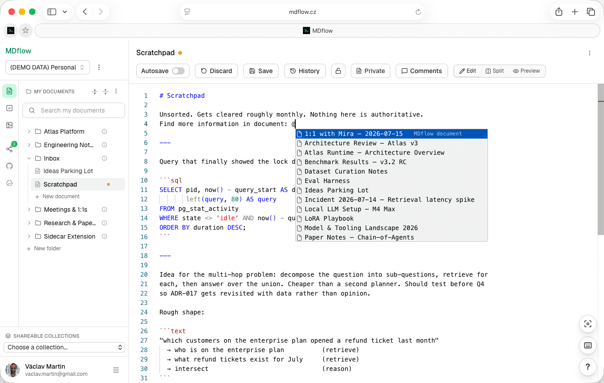604x383 pixels.
Task: Switch to Preview view mode
Action: [526, 71]
